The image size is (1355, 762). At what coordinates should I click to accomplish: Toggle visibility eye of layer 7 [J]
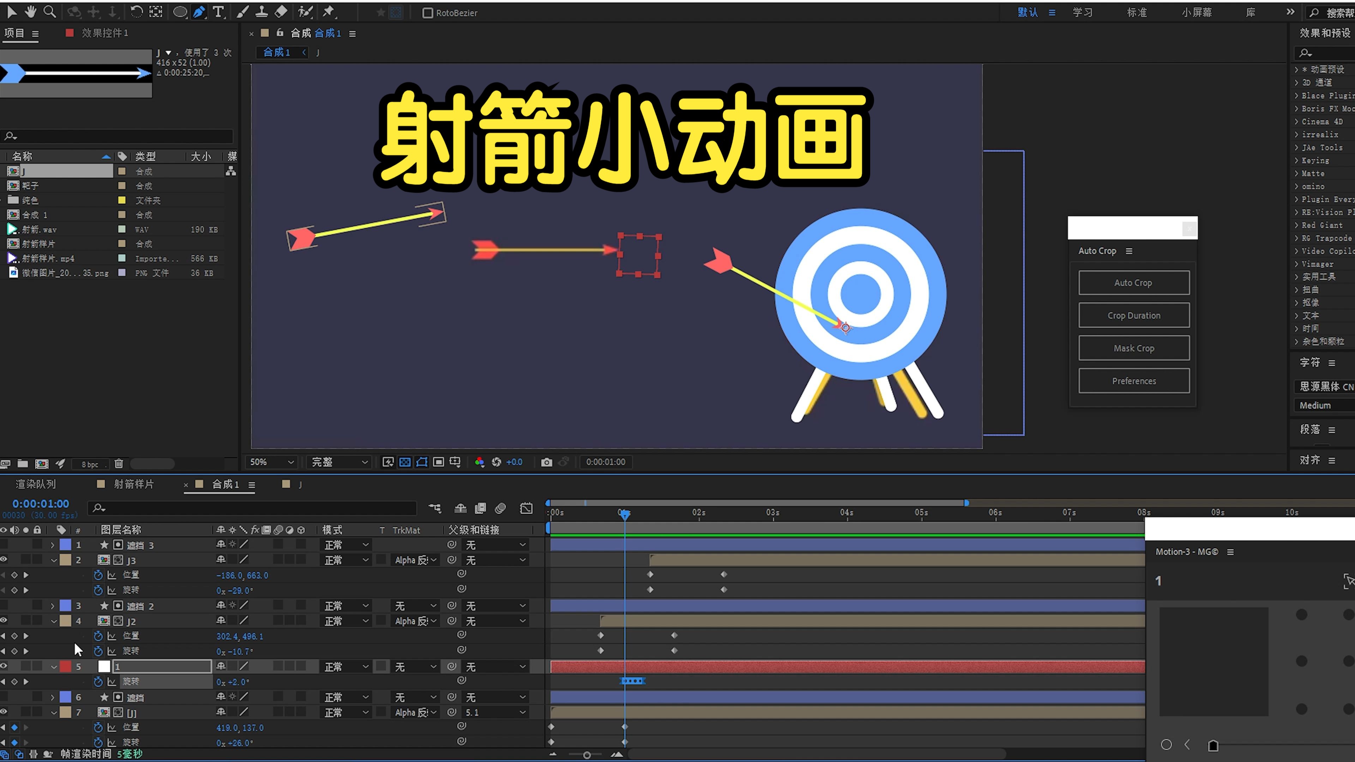(x=4, y=712)
